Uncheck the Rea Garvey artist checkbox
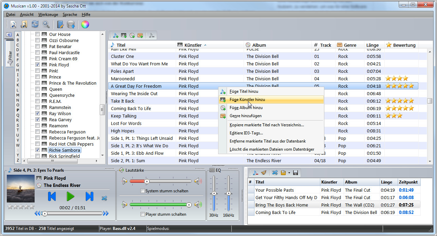Viewport: 437px width, 236px height. pyautogui.click(x=38, y=120)
